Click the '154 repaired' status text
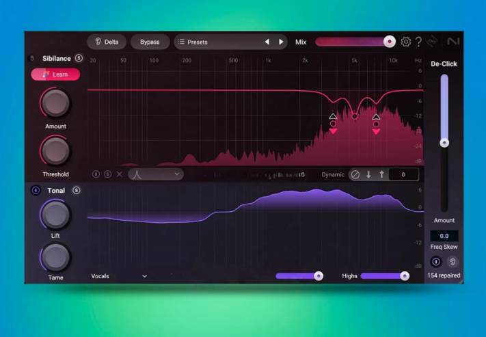 444,275
